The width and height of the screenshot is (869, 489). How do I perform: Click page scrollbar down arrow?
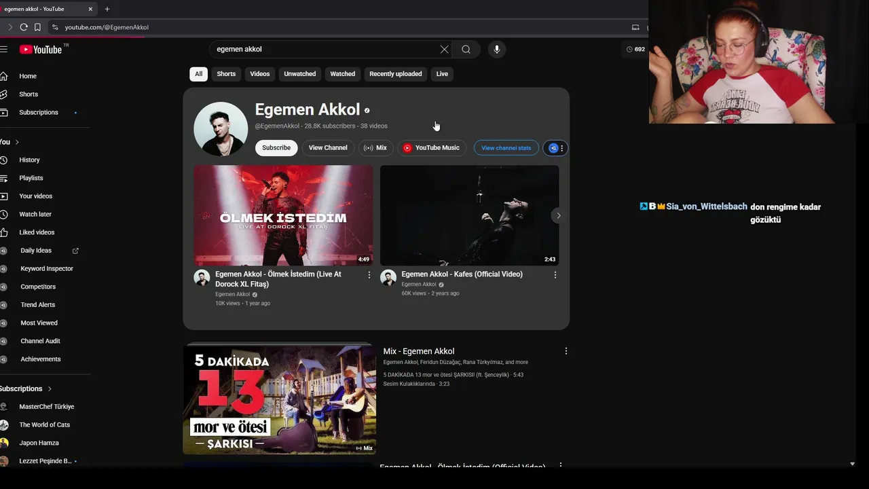click(x=852, y=464)
